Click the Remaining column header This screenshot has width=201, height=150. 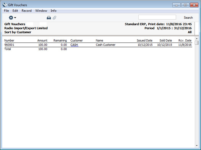coord(60,41)
